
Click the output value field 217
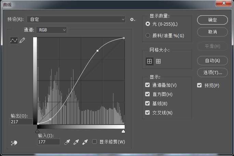click(x=21, y=122)
